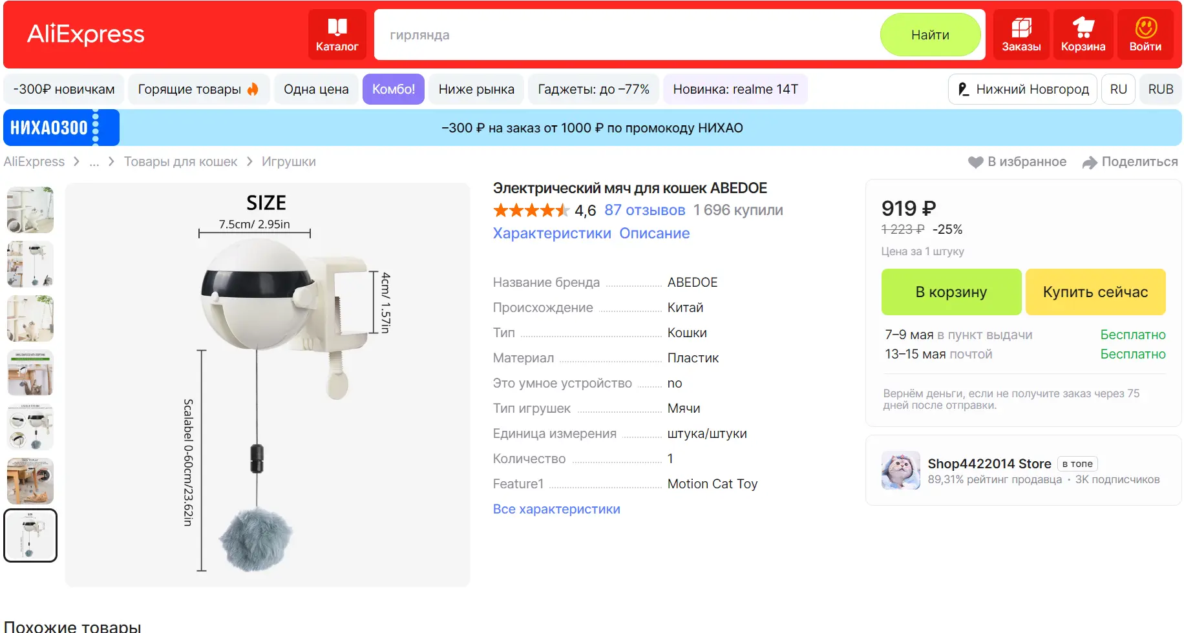Expand the breadcrumb ellipsis item
The image size is (1184, 633).
point(94,161)
